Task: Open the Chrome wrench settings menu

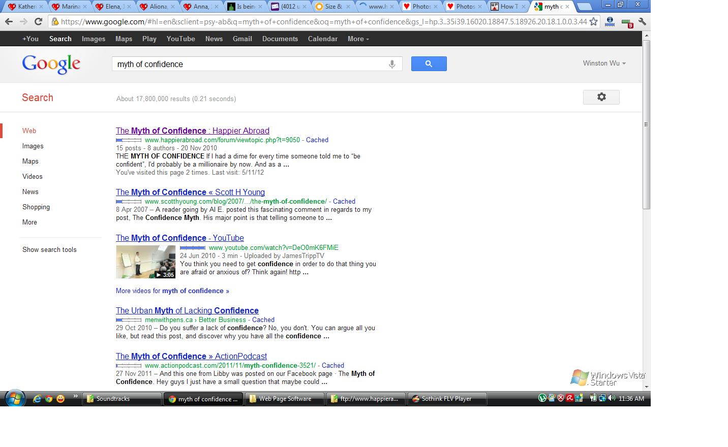Action: point(642,22)
